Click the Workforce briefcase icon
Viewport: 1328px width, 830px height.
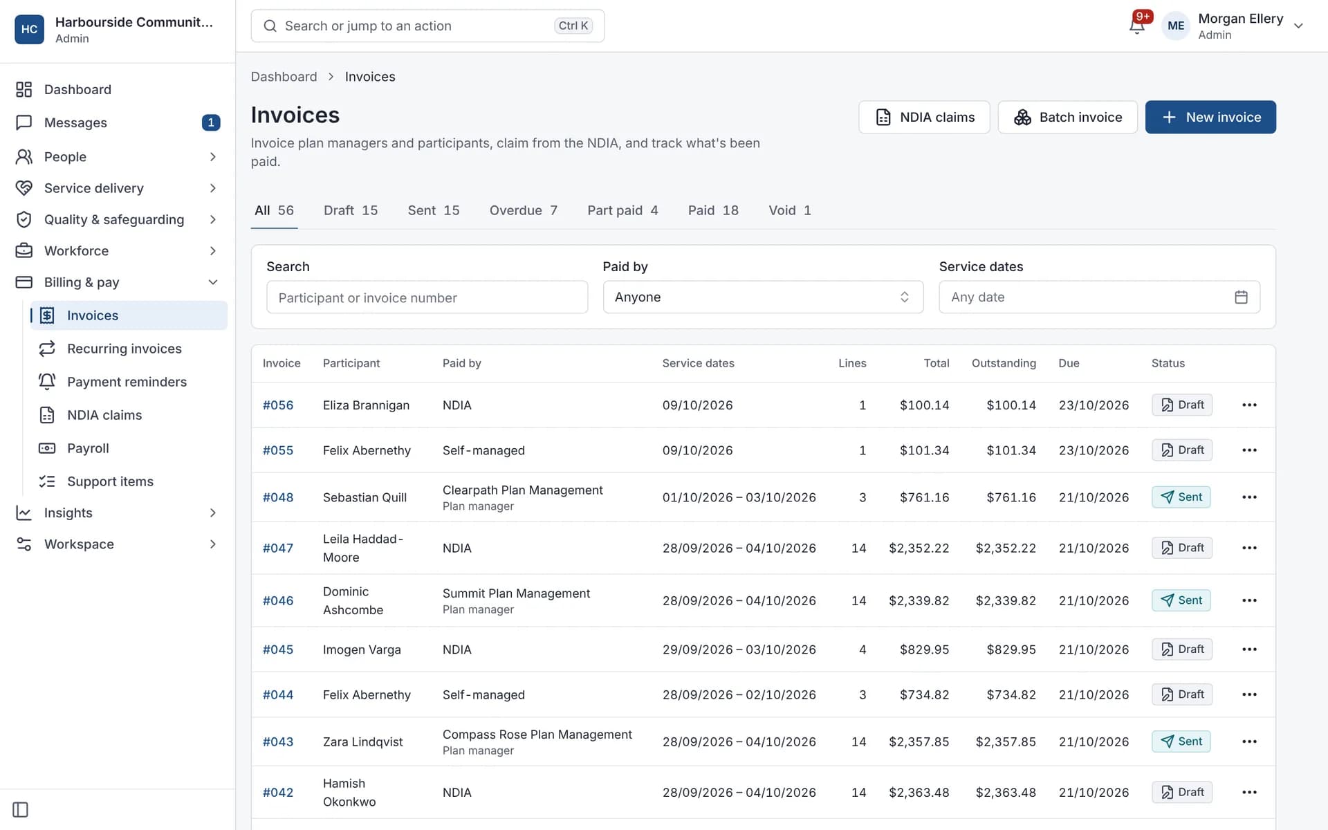[x=24, y=250]
